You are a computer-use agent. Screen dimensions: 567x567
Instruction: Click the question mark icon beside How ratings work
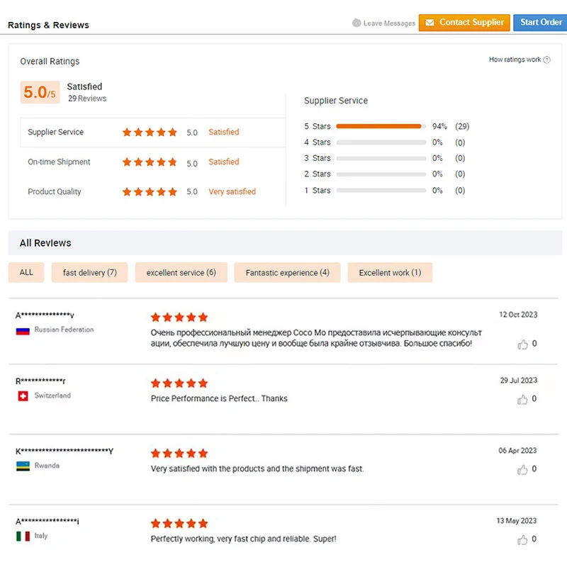click(546, 60)
